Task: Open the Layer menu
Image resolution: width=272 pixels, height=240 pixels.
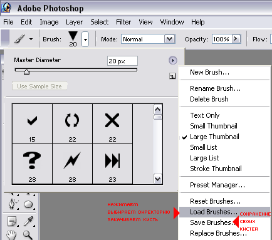Action: coord(75,22)
